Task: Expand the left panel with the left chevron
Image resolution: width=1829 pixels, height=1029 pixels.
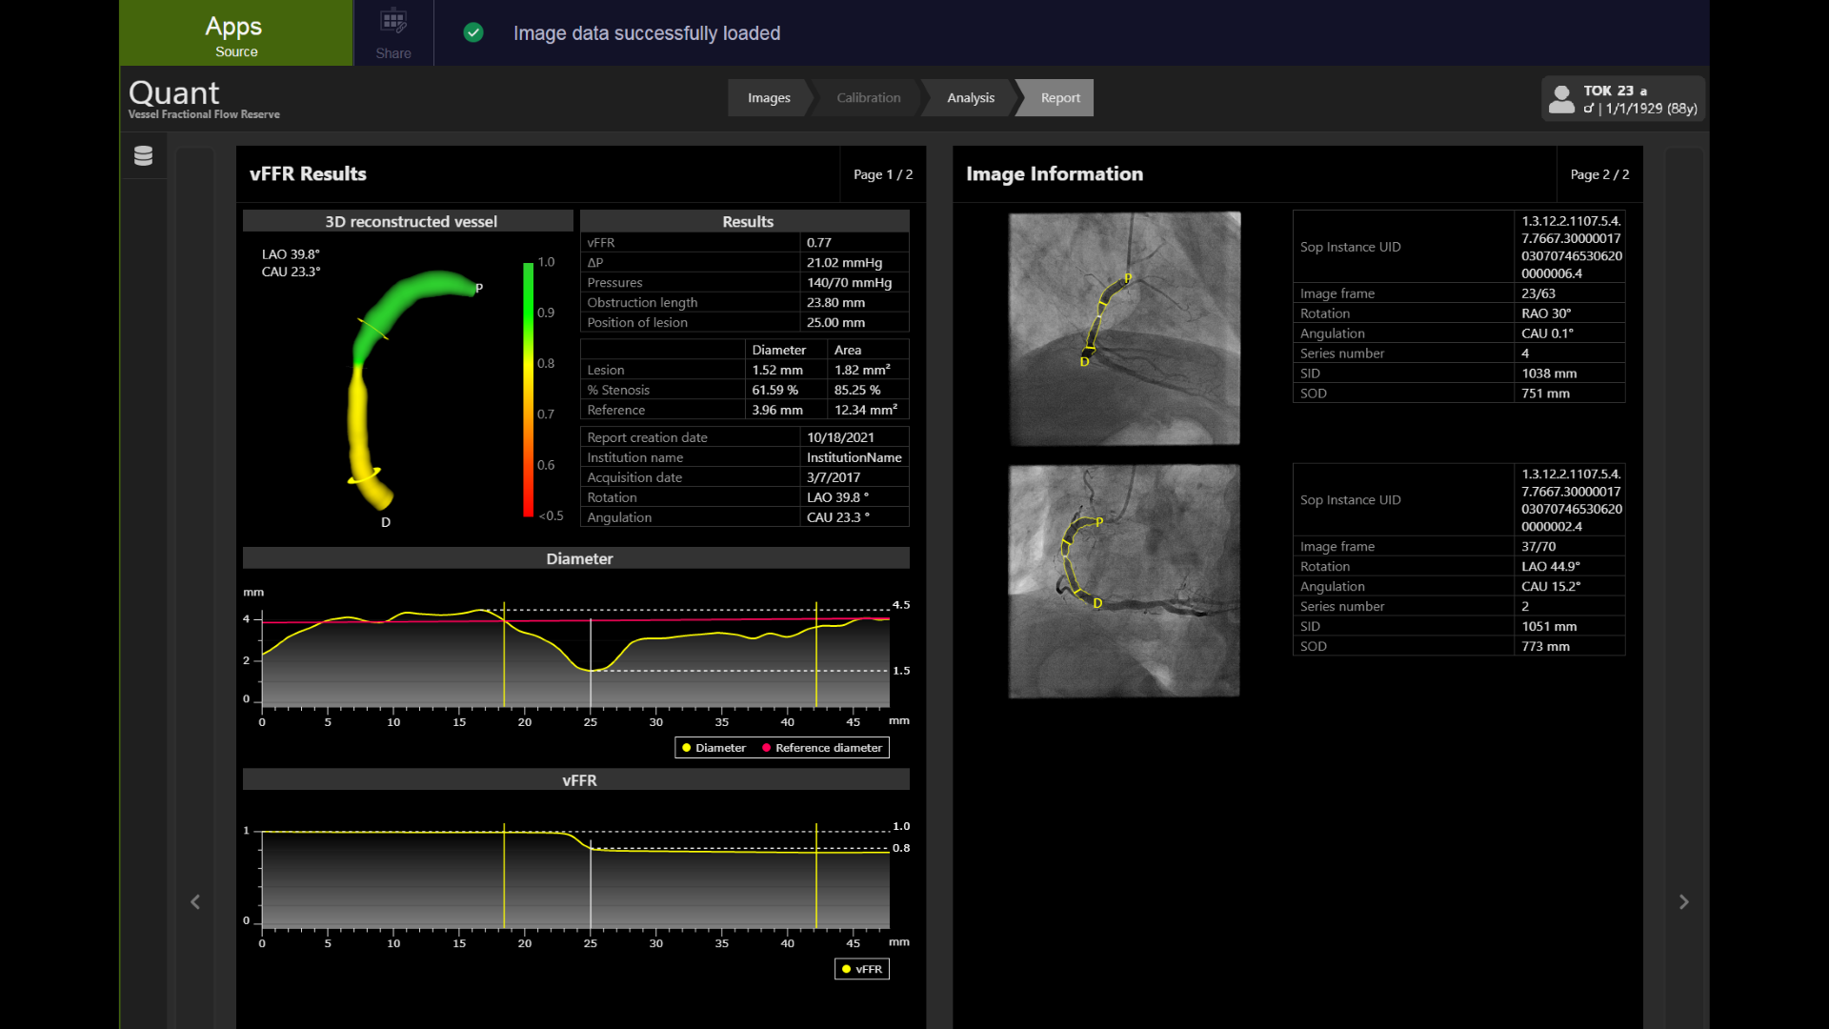Action: point(194,901)
